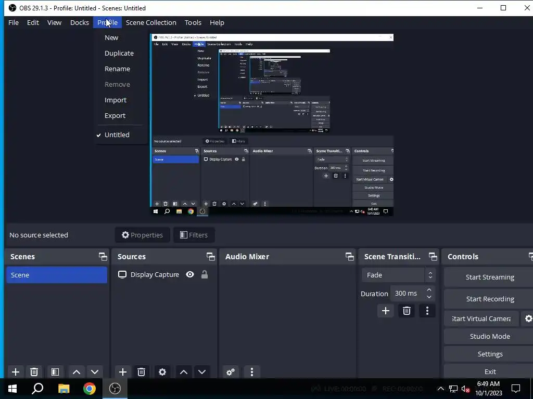Click the Display Capture monitor icon
This screenshot has height=399, width=533.
tap(122, 274)
